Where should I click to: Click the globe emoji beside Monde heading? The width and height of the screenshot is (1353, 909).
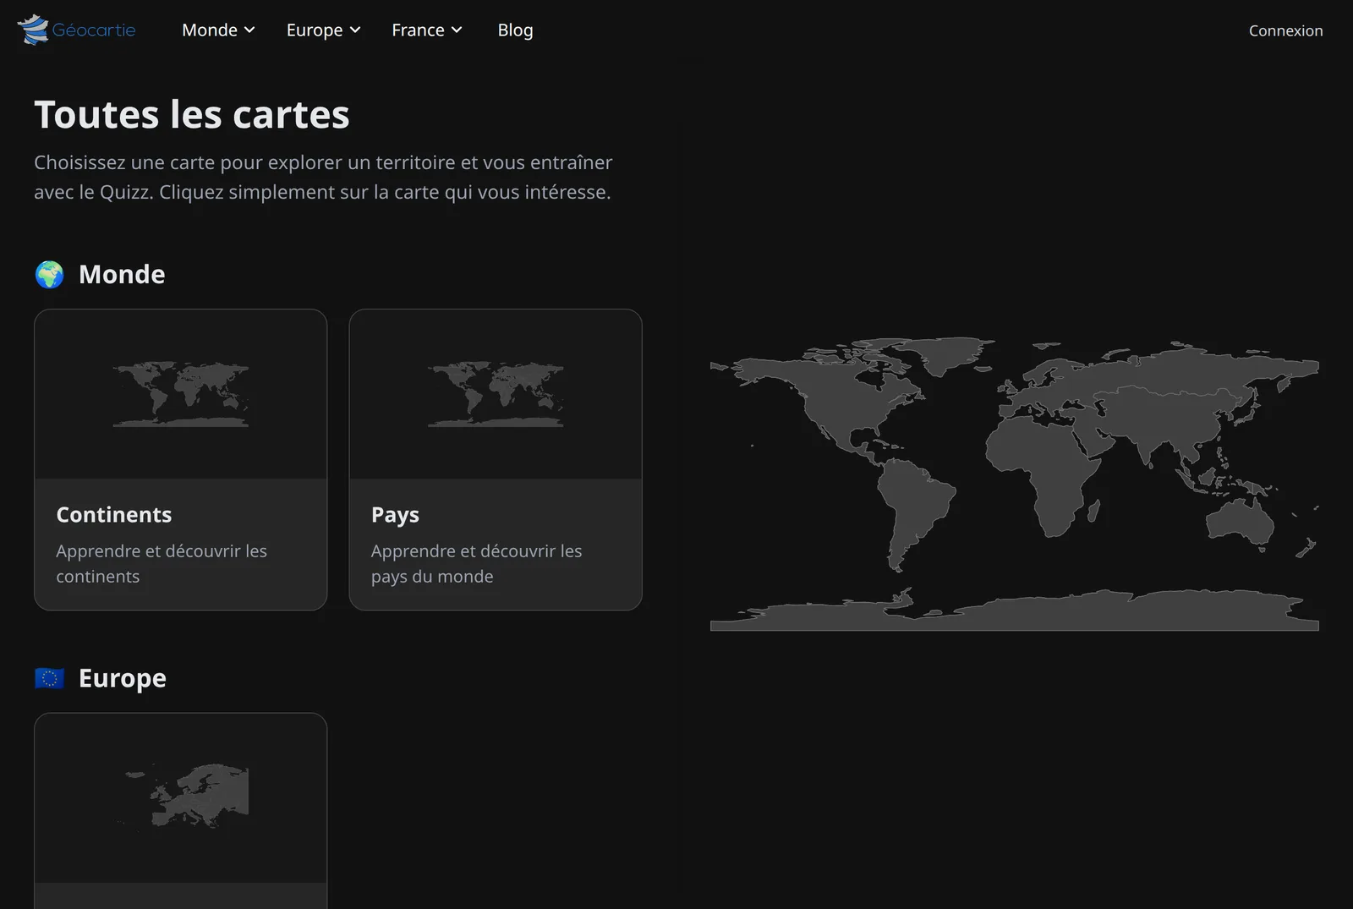(x=49, y=274)
